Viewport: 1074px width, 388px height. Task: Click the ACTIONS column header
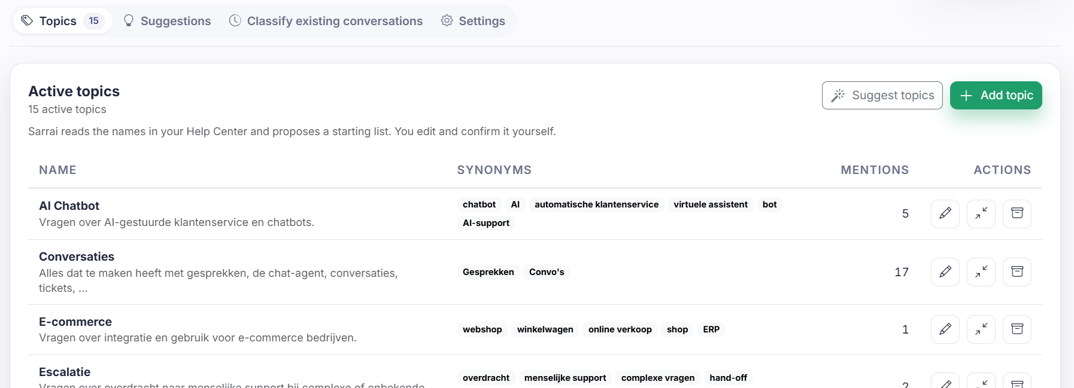pyautogui.click(x=1002, y=170)
